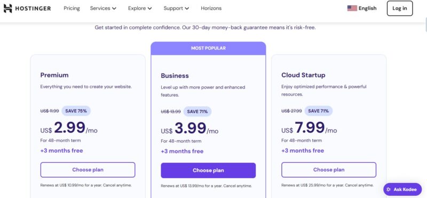Click 'Level up with more power' description
The image size is (427, 198).
203,91
